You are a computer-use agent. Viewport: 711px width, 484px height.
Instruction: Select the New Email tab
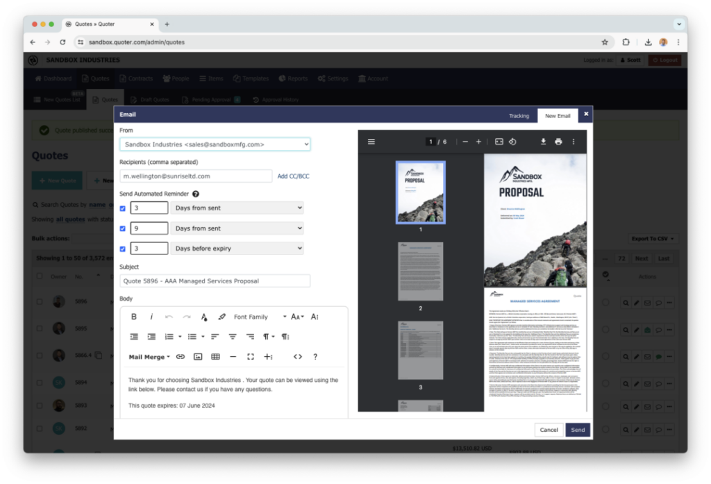point(558,116)
